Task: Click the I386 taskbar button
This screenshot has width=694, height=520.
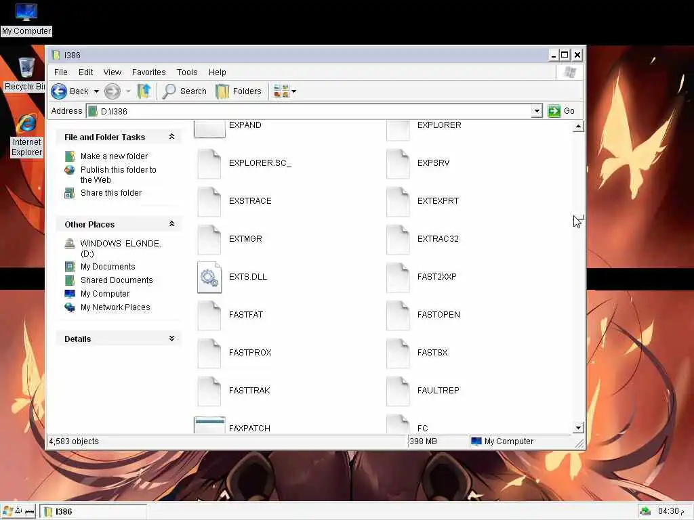Action: click(94, 512)
